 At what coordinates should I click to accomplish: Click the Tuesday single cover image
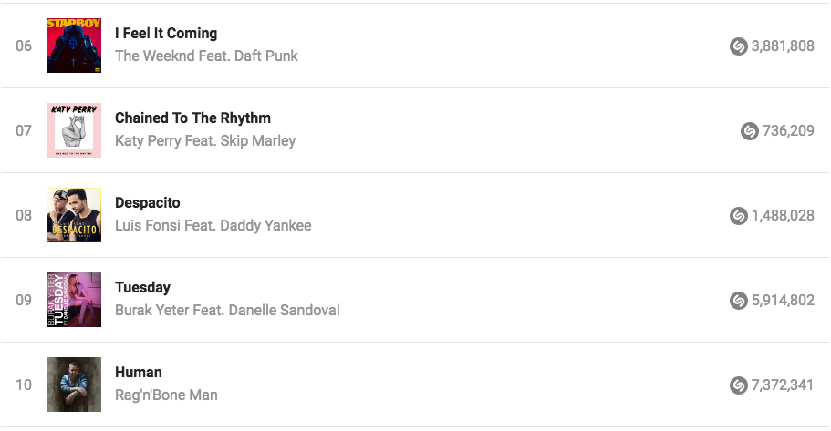(x=74, y=300)
